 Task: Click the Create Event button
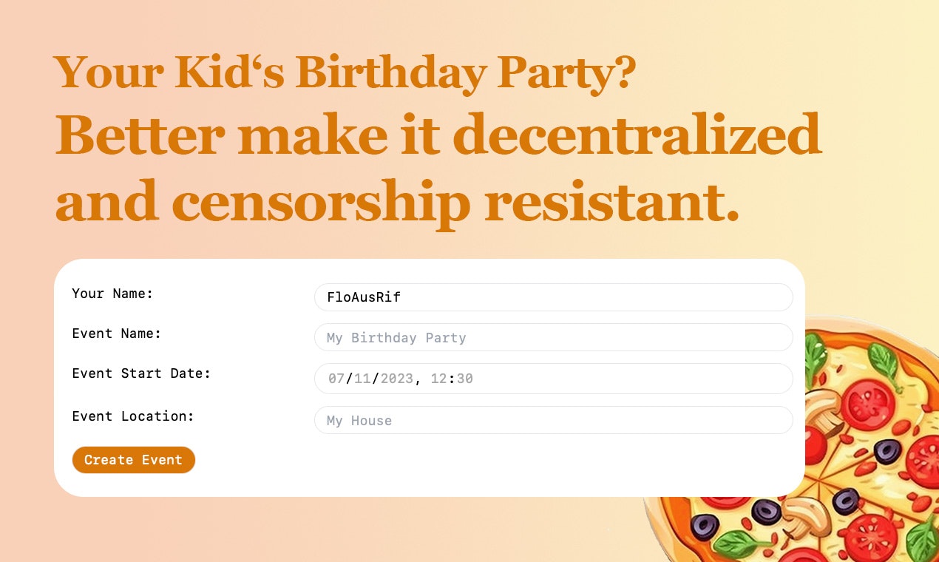[x=134, y=460]
